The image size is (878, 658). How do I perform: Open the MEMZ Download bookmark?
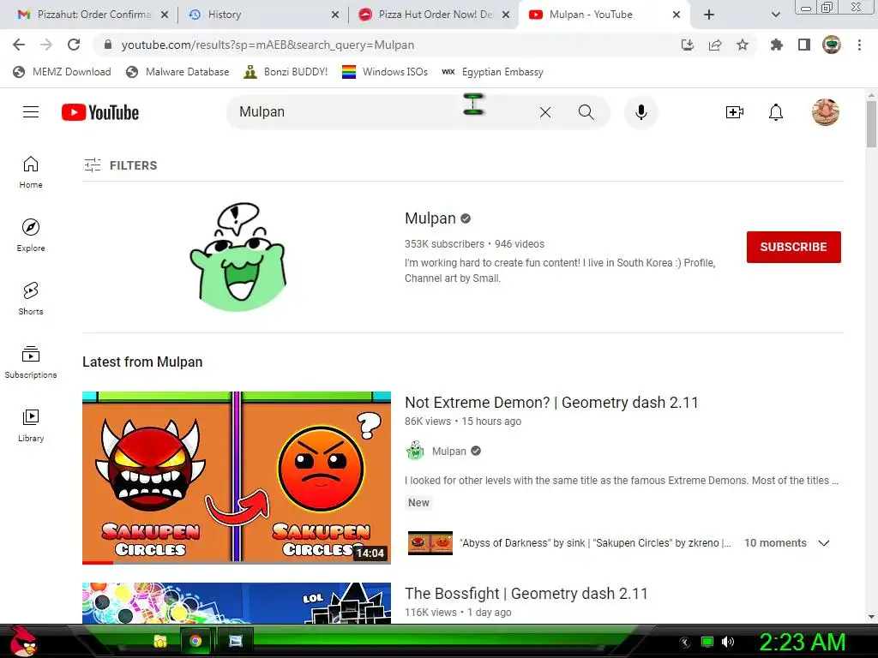click(62, 72)
